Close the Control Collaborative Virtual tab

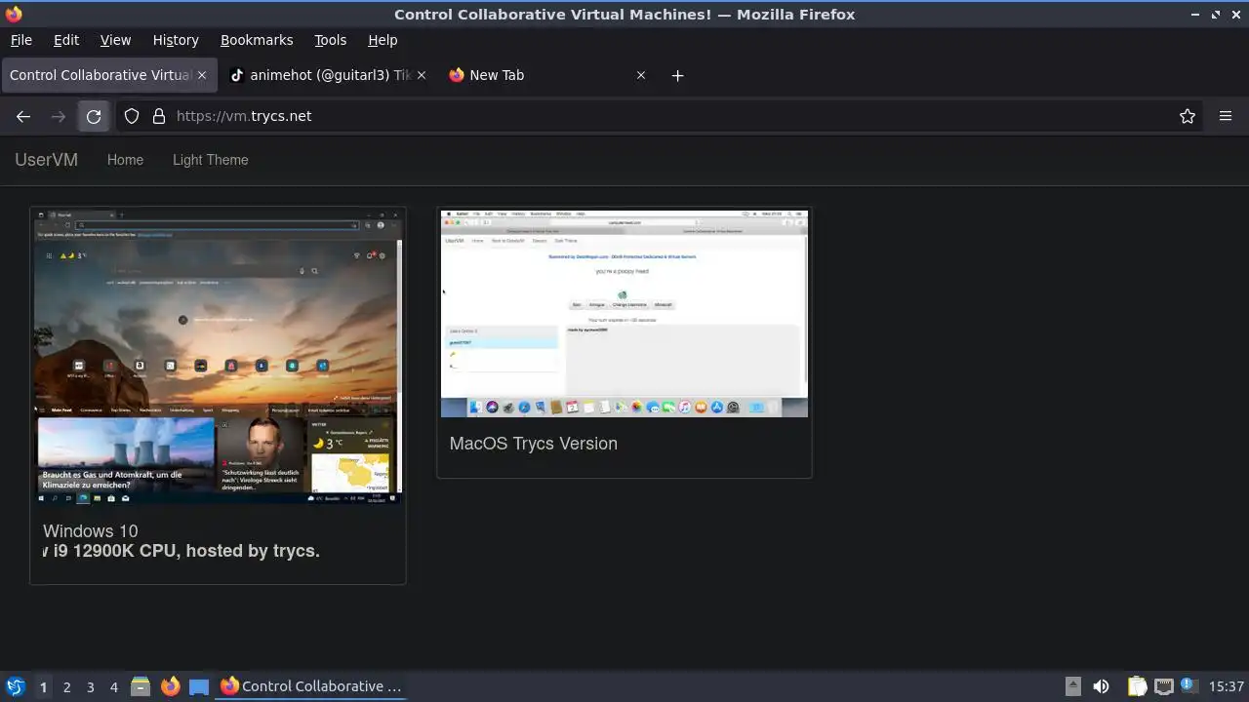coord(202,75)
